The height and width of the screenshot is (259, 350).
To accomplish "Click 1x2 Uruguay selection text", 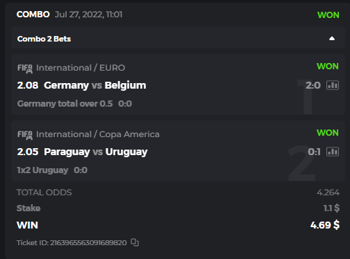I will tap(42, 170).
